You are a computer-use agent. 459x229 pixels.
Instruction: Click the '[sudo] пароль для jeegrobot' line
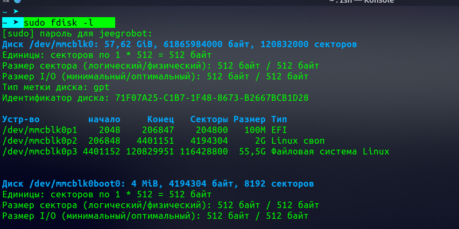pos(77,33)
